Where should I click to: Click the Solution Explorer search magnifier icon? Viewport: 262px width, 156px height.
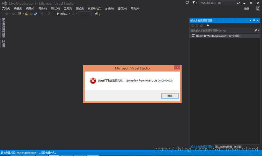[256, 30]
